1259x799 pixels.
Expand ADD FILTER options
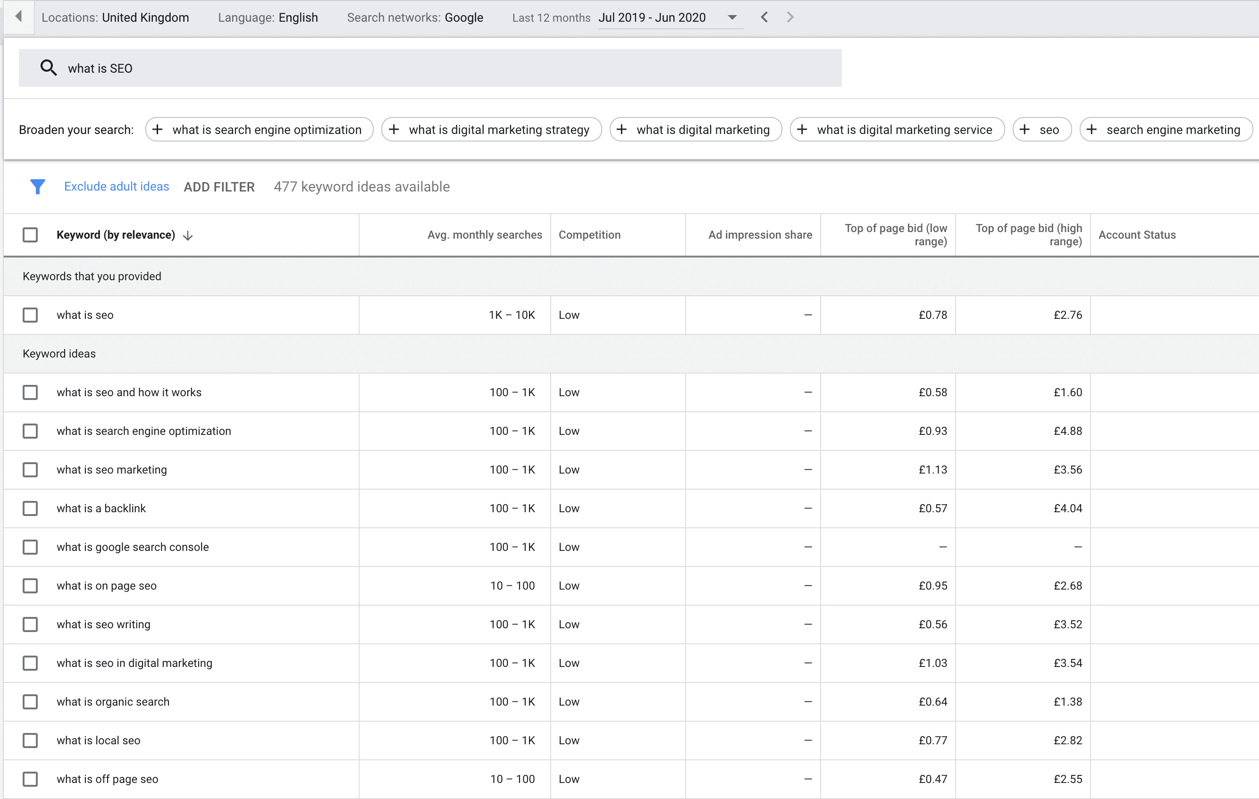click(218, 187)
